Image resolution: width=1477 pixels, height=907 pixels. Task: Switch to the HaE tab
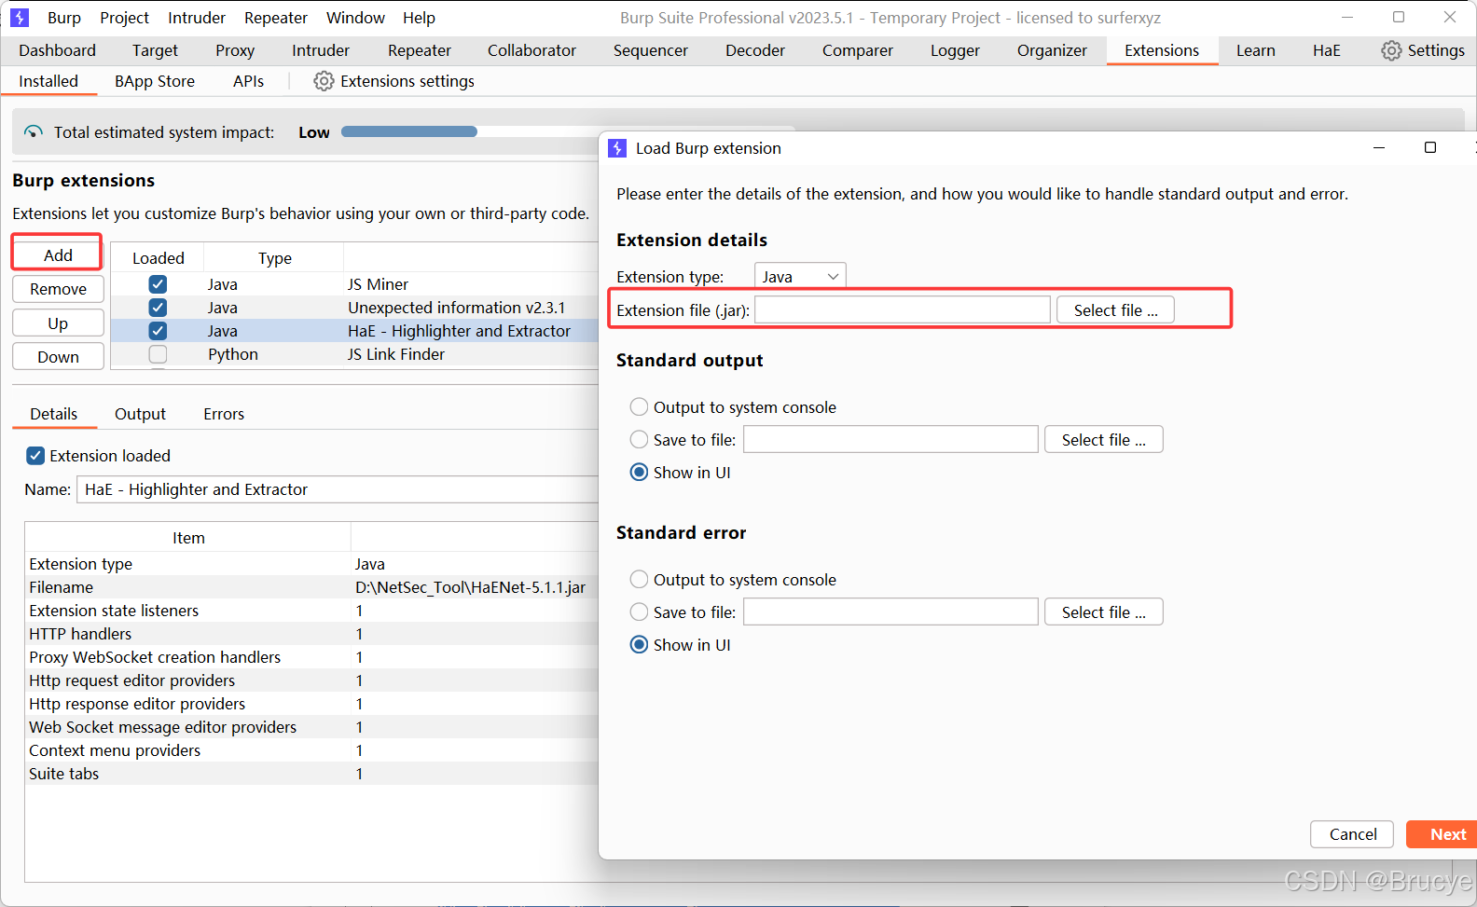[1327, 50]
